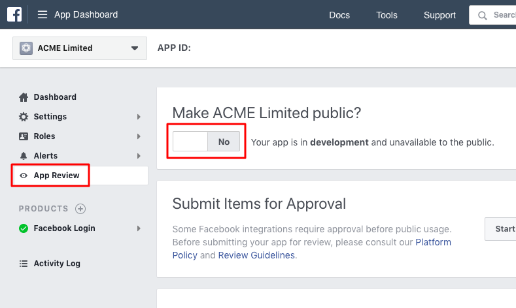The image size is (516, 308).
Task: Expand the Settings submenu arrow
Action: (139, 117)
